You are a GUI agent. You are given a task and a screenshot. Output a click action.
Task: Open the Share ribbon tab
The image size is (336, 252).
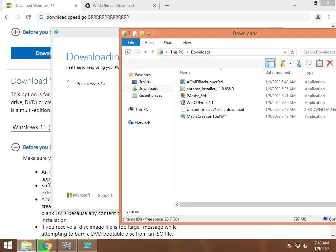click(168, 43)
